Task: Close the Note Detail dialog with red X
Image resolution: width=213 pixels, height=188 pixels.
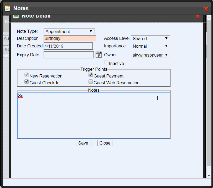Action: [x=198, y=16]
